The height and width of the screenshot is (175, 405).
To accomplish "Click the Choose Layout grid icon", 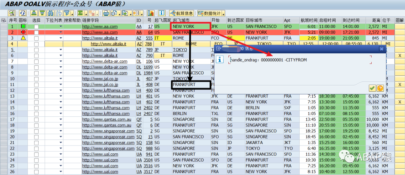I will (x=136, y=13).
